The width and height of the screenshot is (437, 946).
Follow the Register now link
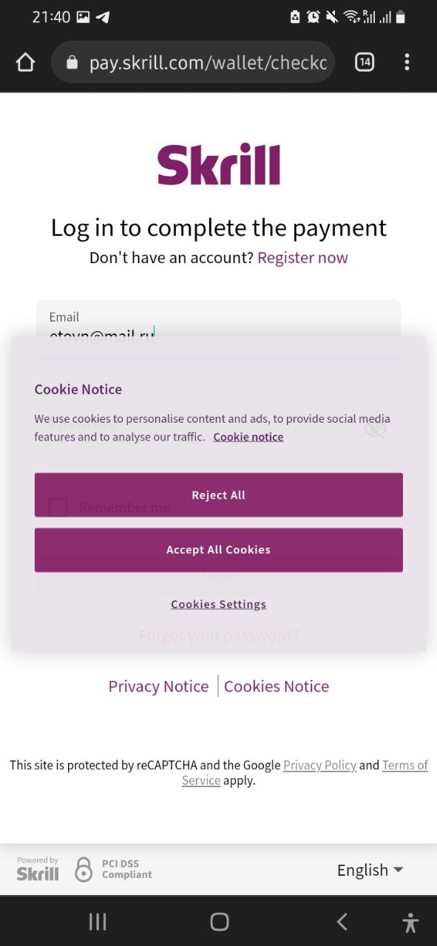click(x=302, y=257)
